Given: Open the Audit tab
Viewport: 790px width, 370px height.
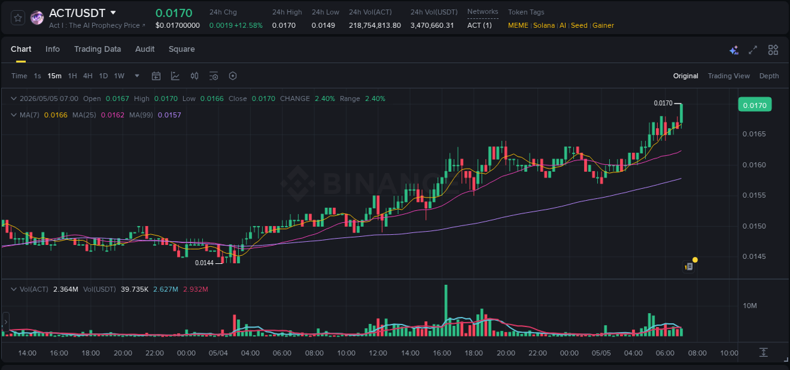Looking at the screenshot, I should point(145,49).
